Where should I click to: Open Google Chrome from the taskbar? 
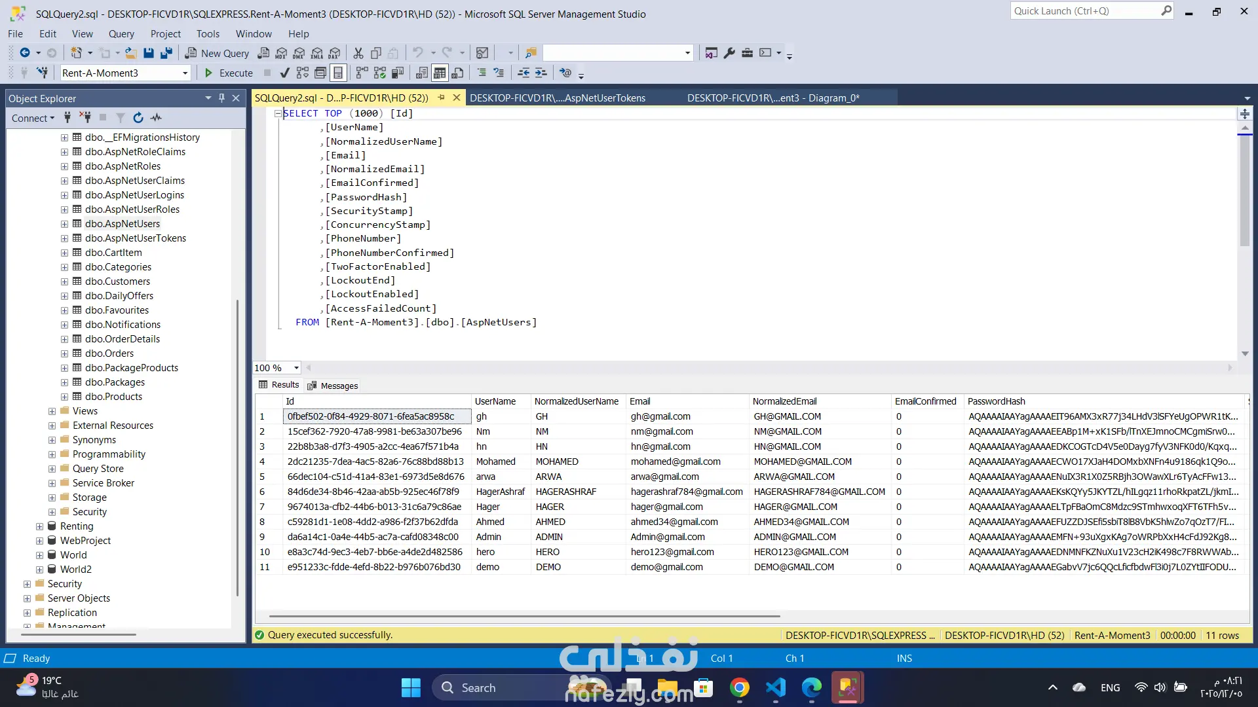tap(740, 687)
